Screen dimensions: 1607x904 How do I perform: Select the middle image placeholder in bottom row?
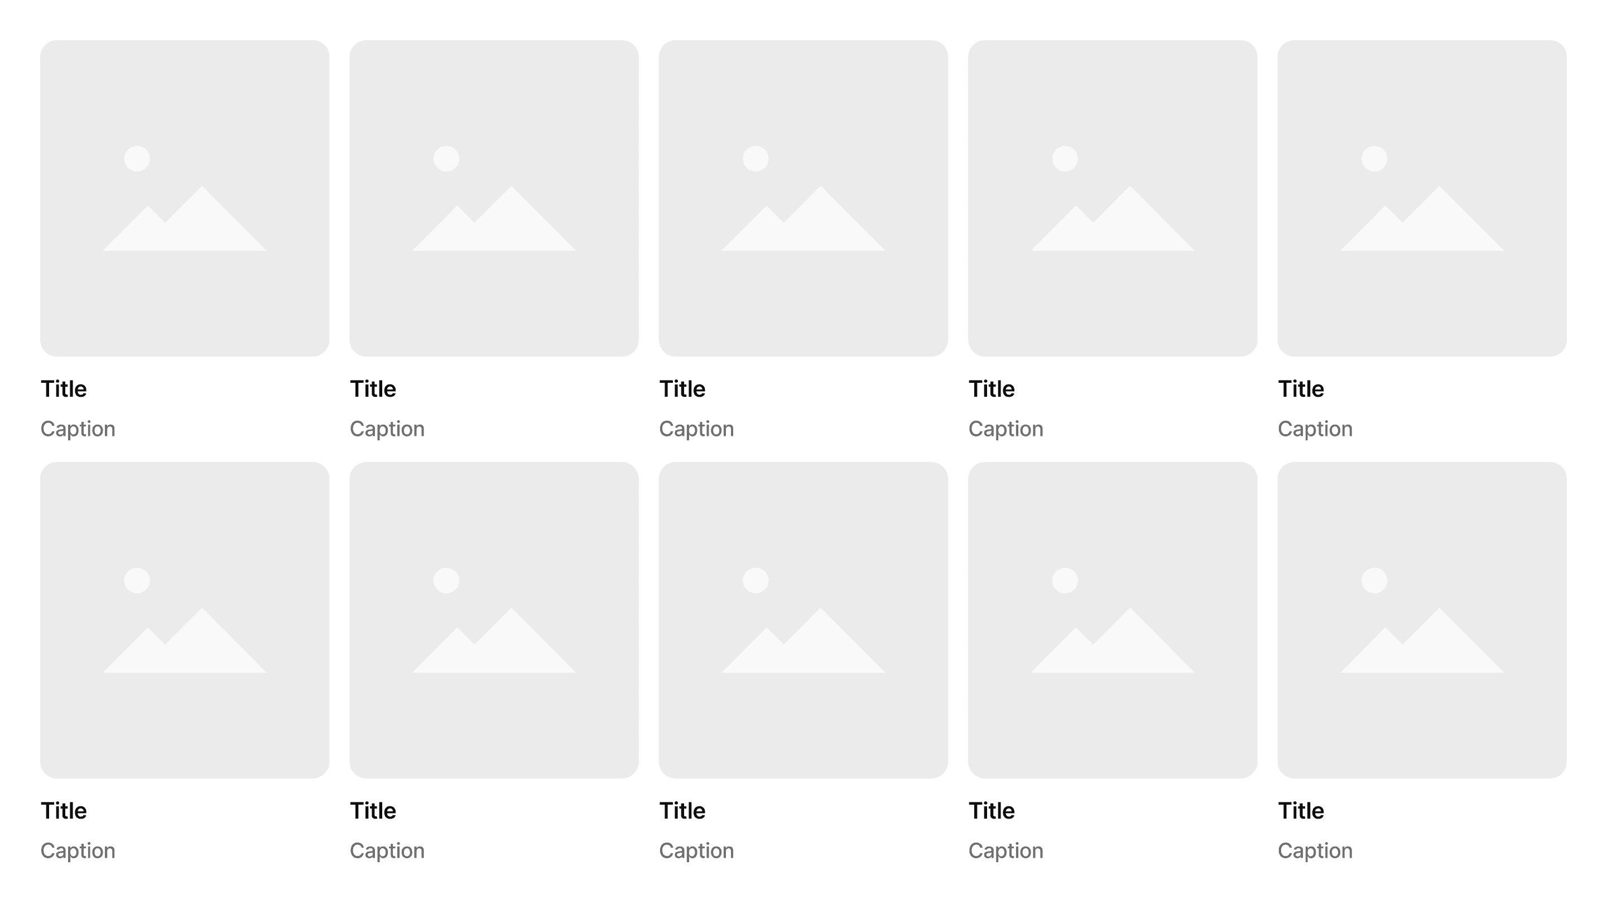tap(803, 620)
